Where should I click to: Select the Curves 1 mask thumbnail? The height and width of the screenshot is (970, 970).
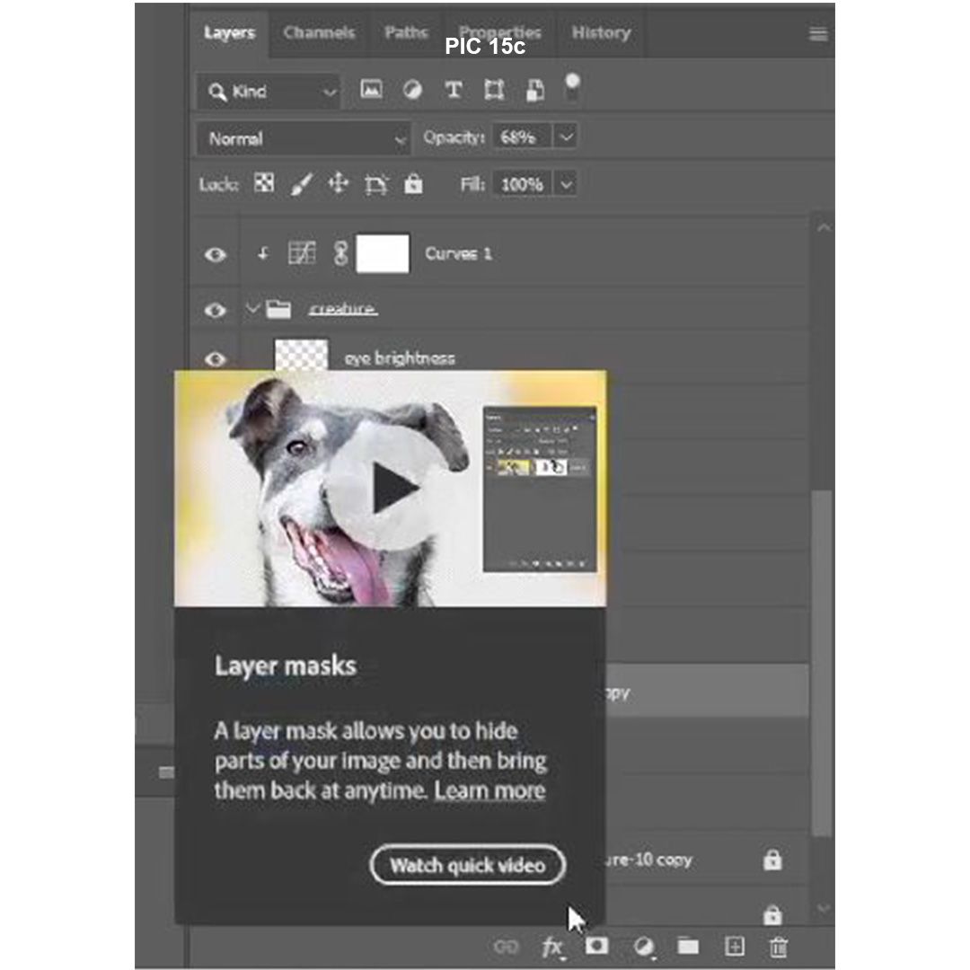[383, 253]
